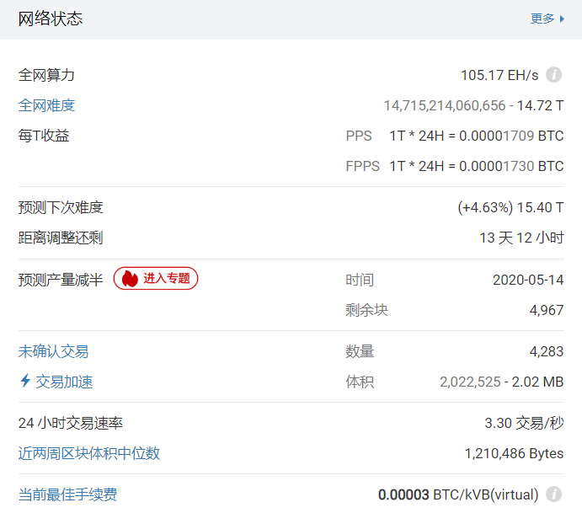Select the FPPS label
The width and height of the screenshot is (582, 529).
click(363, 166)
